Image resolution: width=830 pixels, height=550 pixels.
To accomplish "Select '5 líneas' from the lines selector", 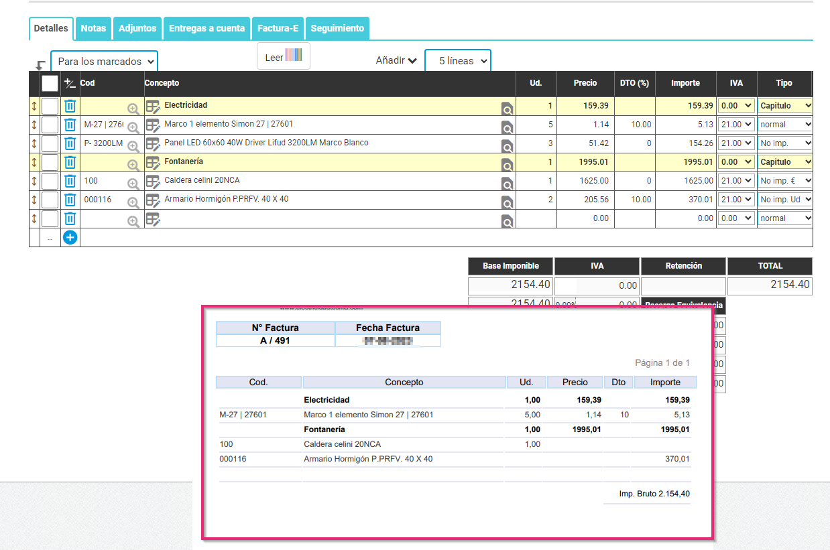I will [458, 60].
